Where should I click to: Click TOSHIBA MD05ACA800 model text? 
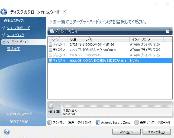pyautogui.click(x=99, y=50)
